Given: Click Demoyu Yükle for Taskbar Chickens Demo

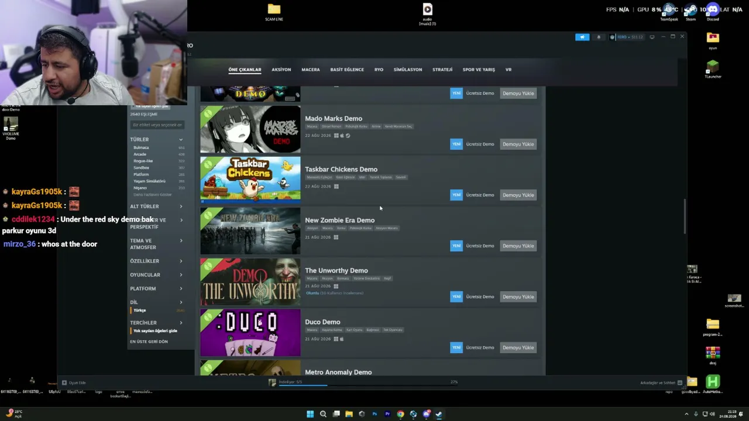Looking at the screenshot, I should tap(518, 195).
